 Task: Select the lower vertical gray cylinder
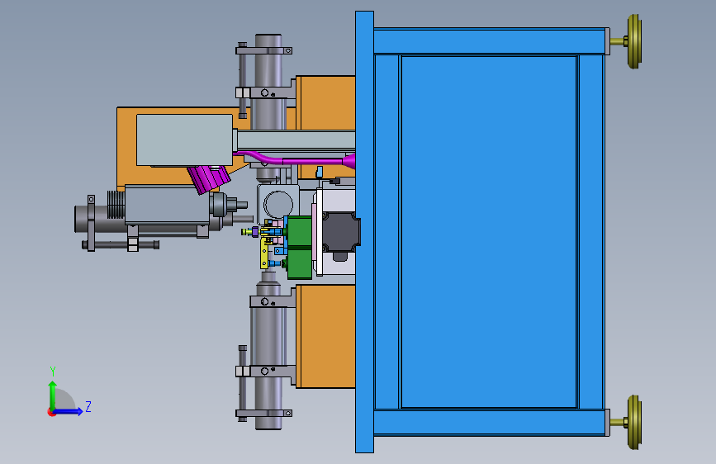tap(268, 354)
